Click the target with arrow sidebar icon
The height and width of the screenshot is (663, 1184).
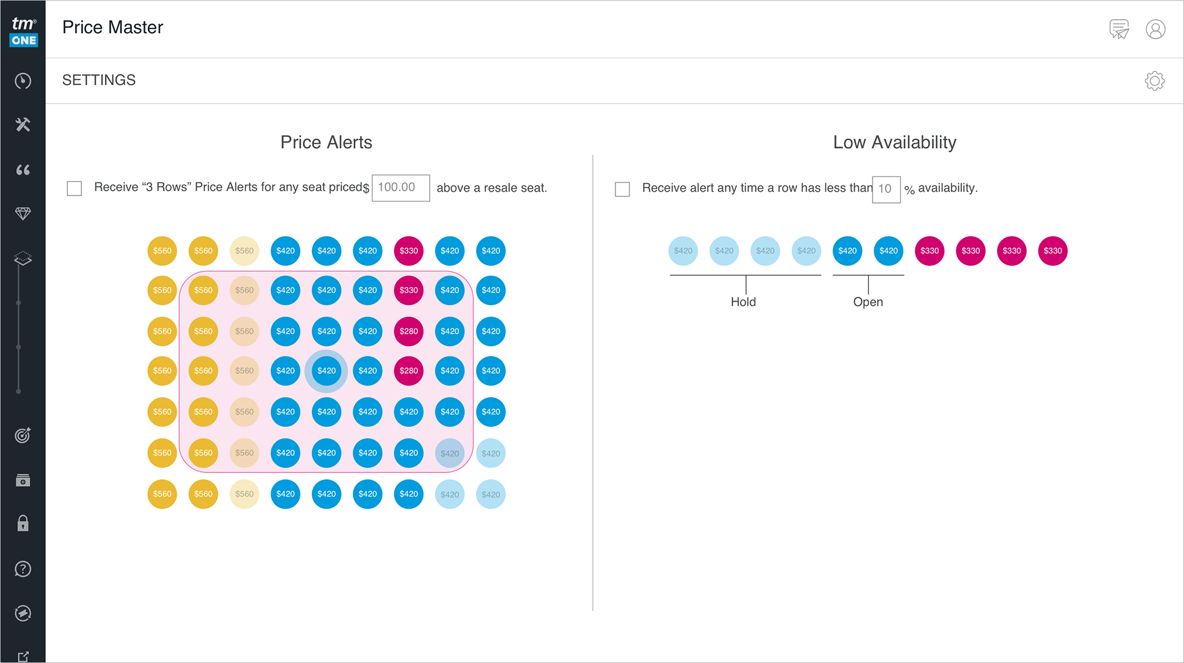[x=23, y=435]
